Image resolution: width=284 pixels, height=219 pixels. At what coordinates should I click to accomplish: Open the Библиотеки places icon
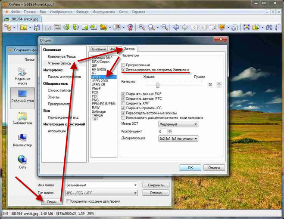point(22,118)
